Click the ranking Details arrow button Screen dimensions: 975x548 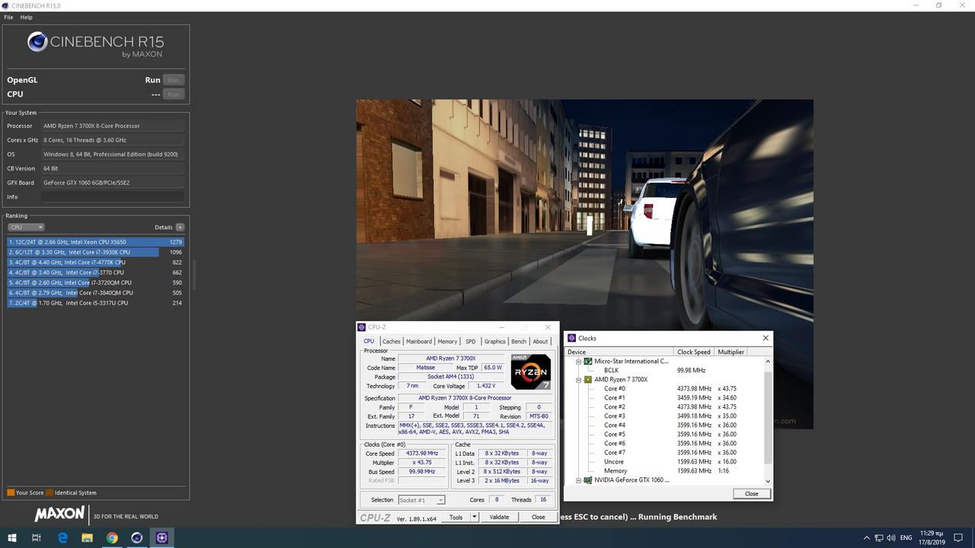point(180,227)
